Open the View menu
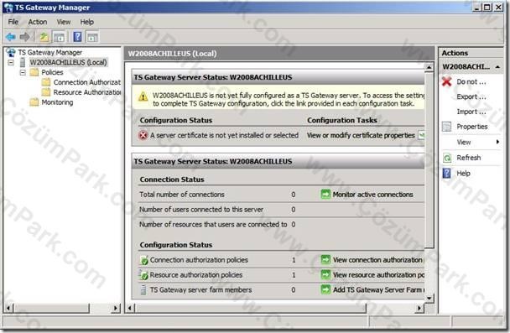The image size is (510, 333). point(64,22)
